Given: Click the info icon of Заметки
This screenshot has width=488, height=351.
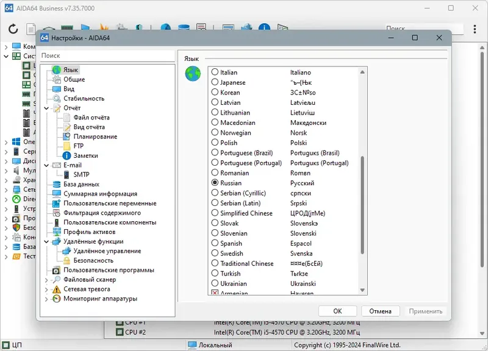Looking at the screenshot, I should coord(66,156).
